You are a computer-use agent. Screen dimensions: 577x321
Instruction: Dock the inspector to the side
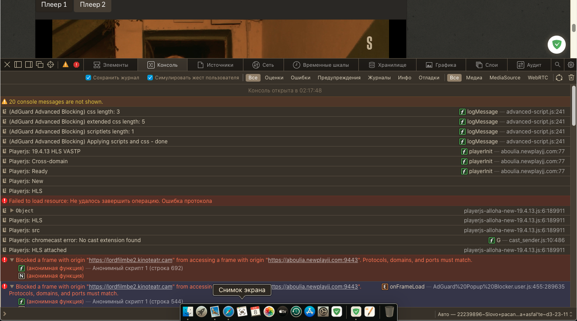pos(28,64)
